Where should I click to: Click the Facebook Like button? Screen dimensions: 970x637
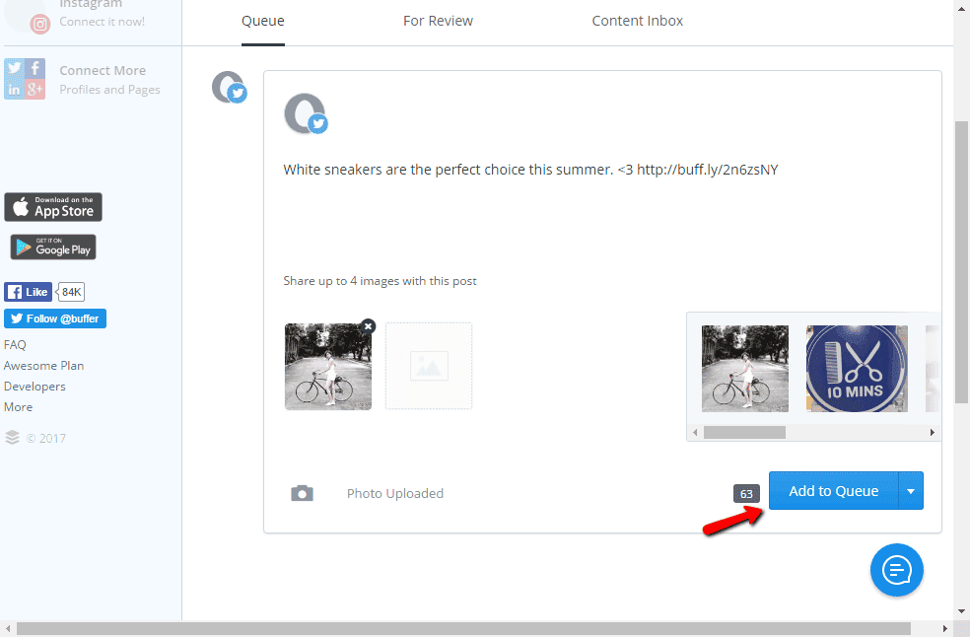(28, 292)
